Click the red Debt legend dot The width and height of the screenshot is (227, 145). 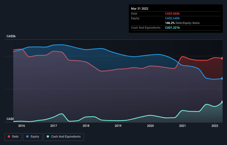pos(9,136)
